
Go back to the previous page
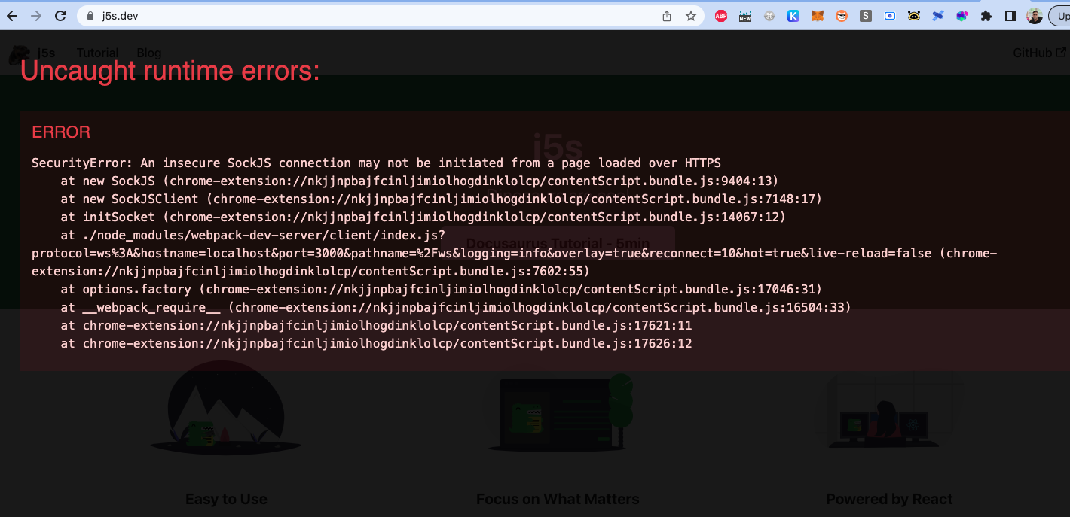pyautogui.click(x=12, y=16)
